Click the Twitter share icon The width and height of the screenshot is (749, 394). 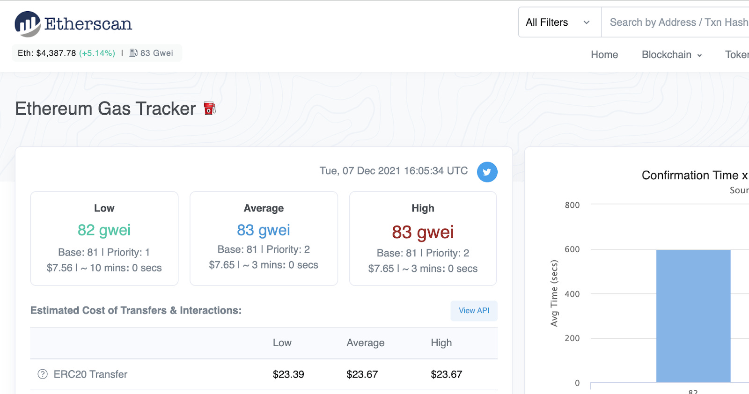487,172
